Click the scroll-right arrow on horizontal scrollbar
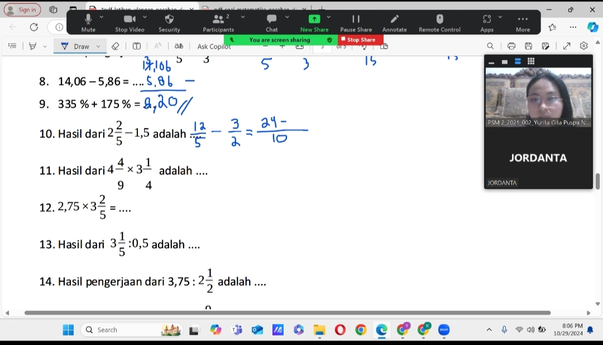 coord(588,313)
